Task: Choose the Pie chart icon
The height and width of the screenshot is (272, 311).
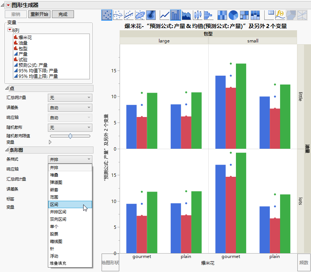Action: [x=233, y=15]
